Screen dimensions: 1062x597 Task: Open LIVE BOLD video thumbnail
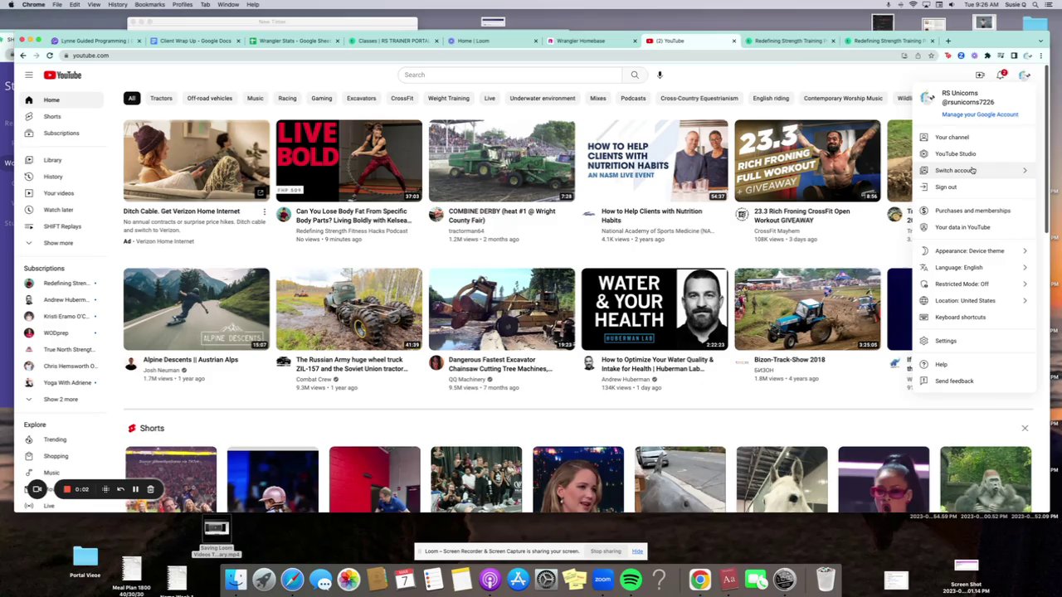(349, 161)
